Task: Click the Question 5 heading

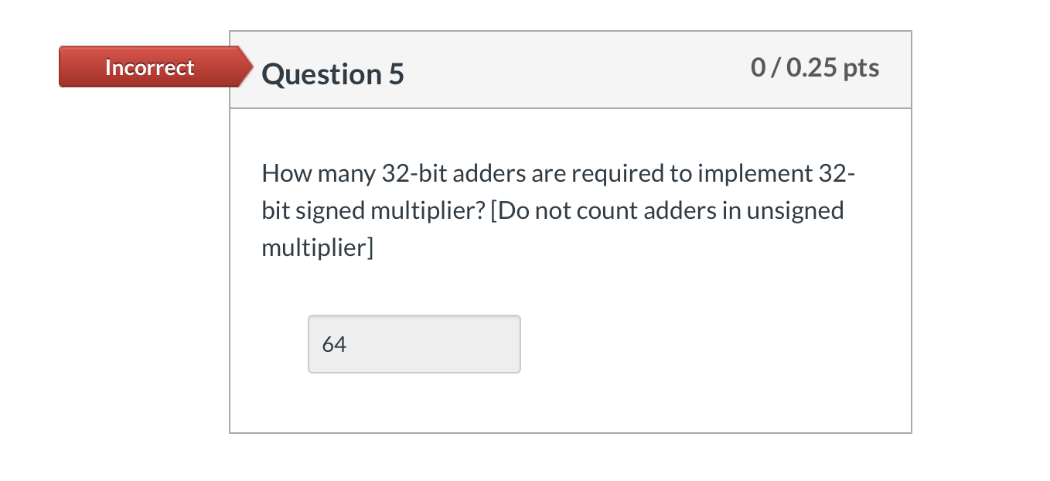Action: click(x=332, y=73)
